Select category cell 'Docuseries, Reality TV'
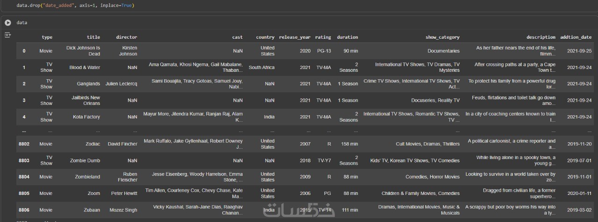Screen dimensions: 598x222 pyautogui.click(x=435, y=100)
